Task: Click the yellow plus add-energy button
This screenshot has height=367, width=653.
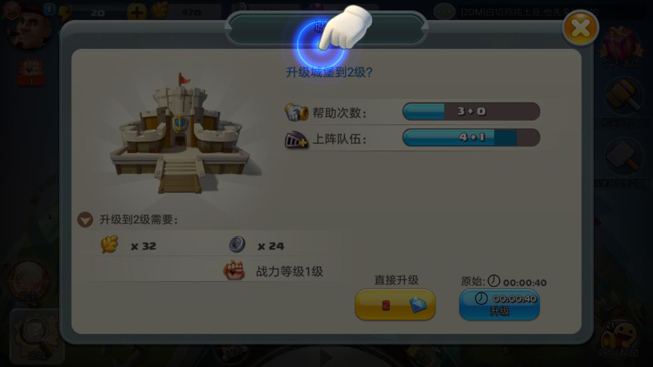Action: pyautogui.click(x=137, y=13)
